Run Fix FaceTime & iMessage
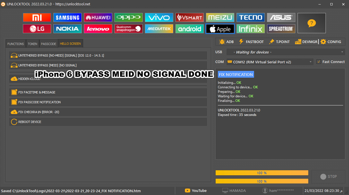349x195 pixels. tap(108, 92)
